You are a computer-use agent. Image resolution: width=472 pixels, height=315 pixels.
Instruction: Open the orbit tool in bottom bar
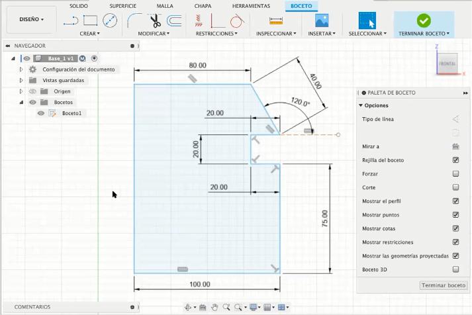(x=188, y=307)
